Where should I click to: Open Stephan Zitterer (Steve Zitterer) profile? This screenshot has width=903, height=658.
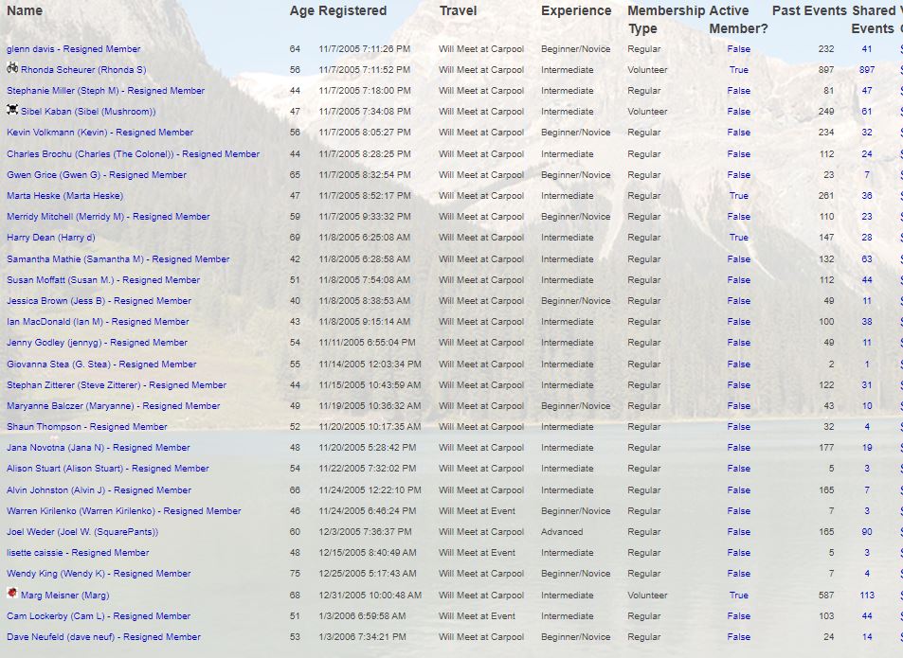[x=117, y=385]
